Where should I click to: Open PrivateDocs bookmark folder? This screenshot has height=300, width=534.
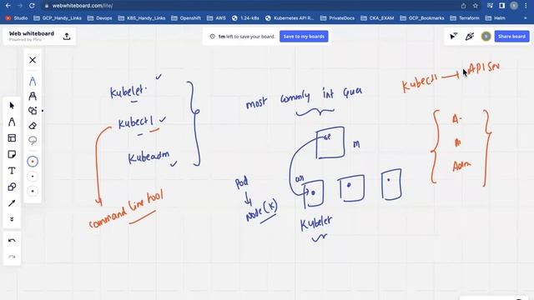[x=337, y=18]
